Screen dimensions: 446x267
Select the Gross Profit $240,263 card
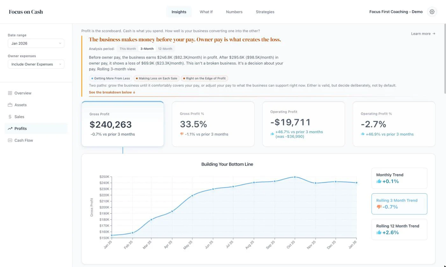click(x=123, y=124)
